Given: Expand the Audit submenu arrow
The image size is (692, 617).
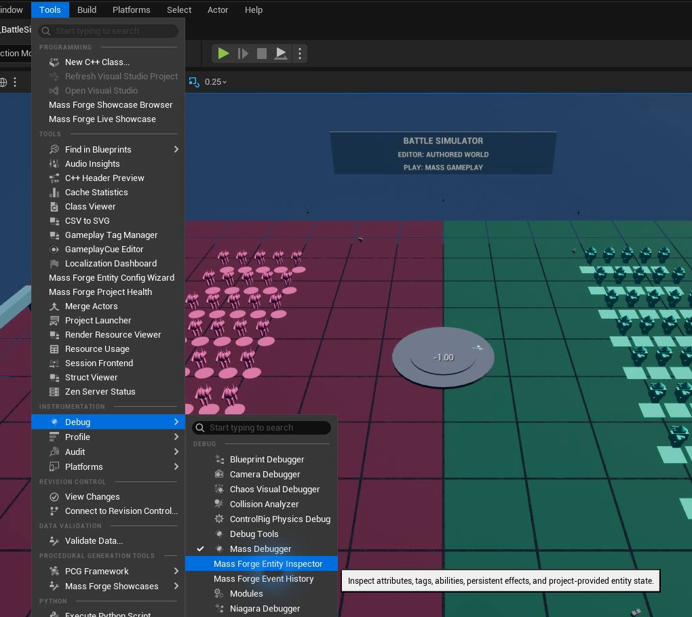Looking at the screenshot, I should pos(176,452).
